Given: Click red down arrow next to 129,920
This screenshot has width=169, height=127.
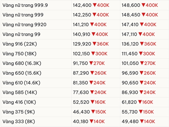Looking at the screenshot, I should [x=92, y=44].
